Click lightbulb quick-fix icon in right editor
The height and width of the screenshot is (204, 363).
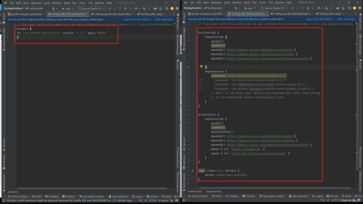(x=201, y=66)
